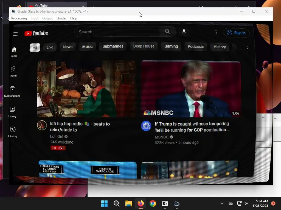Open 7-Zip from the taskbar
281x210 pixels.
[165, 203]
